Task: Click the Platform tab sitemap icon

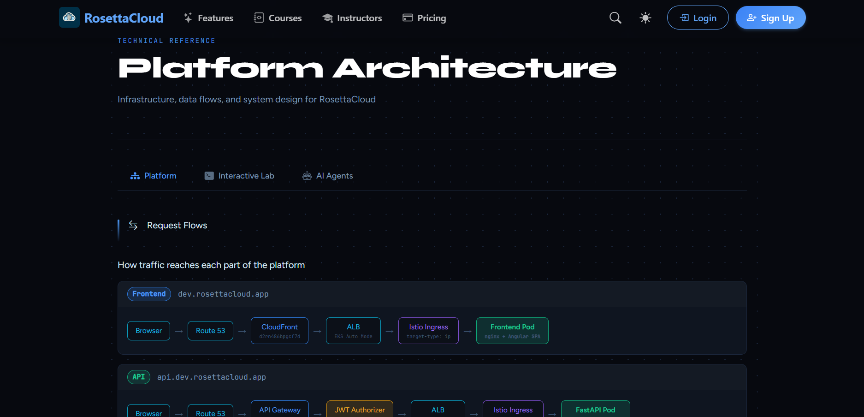Action: (135, 176)
